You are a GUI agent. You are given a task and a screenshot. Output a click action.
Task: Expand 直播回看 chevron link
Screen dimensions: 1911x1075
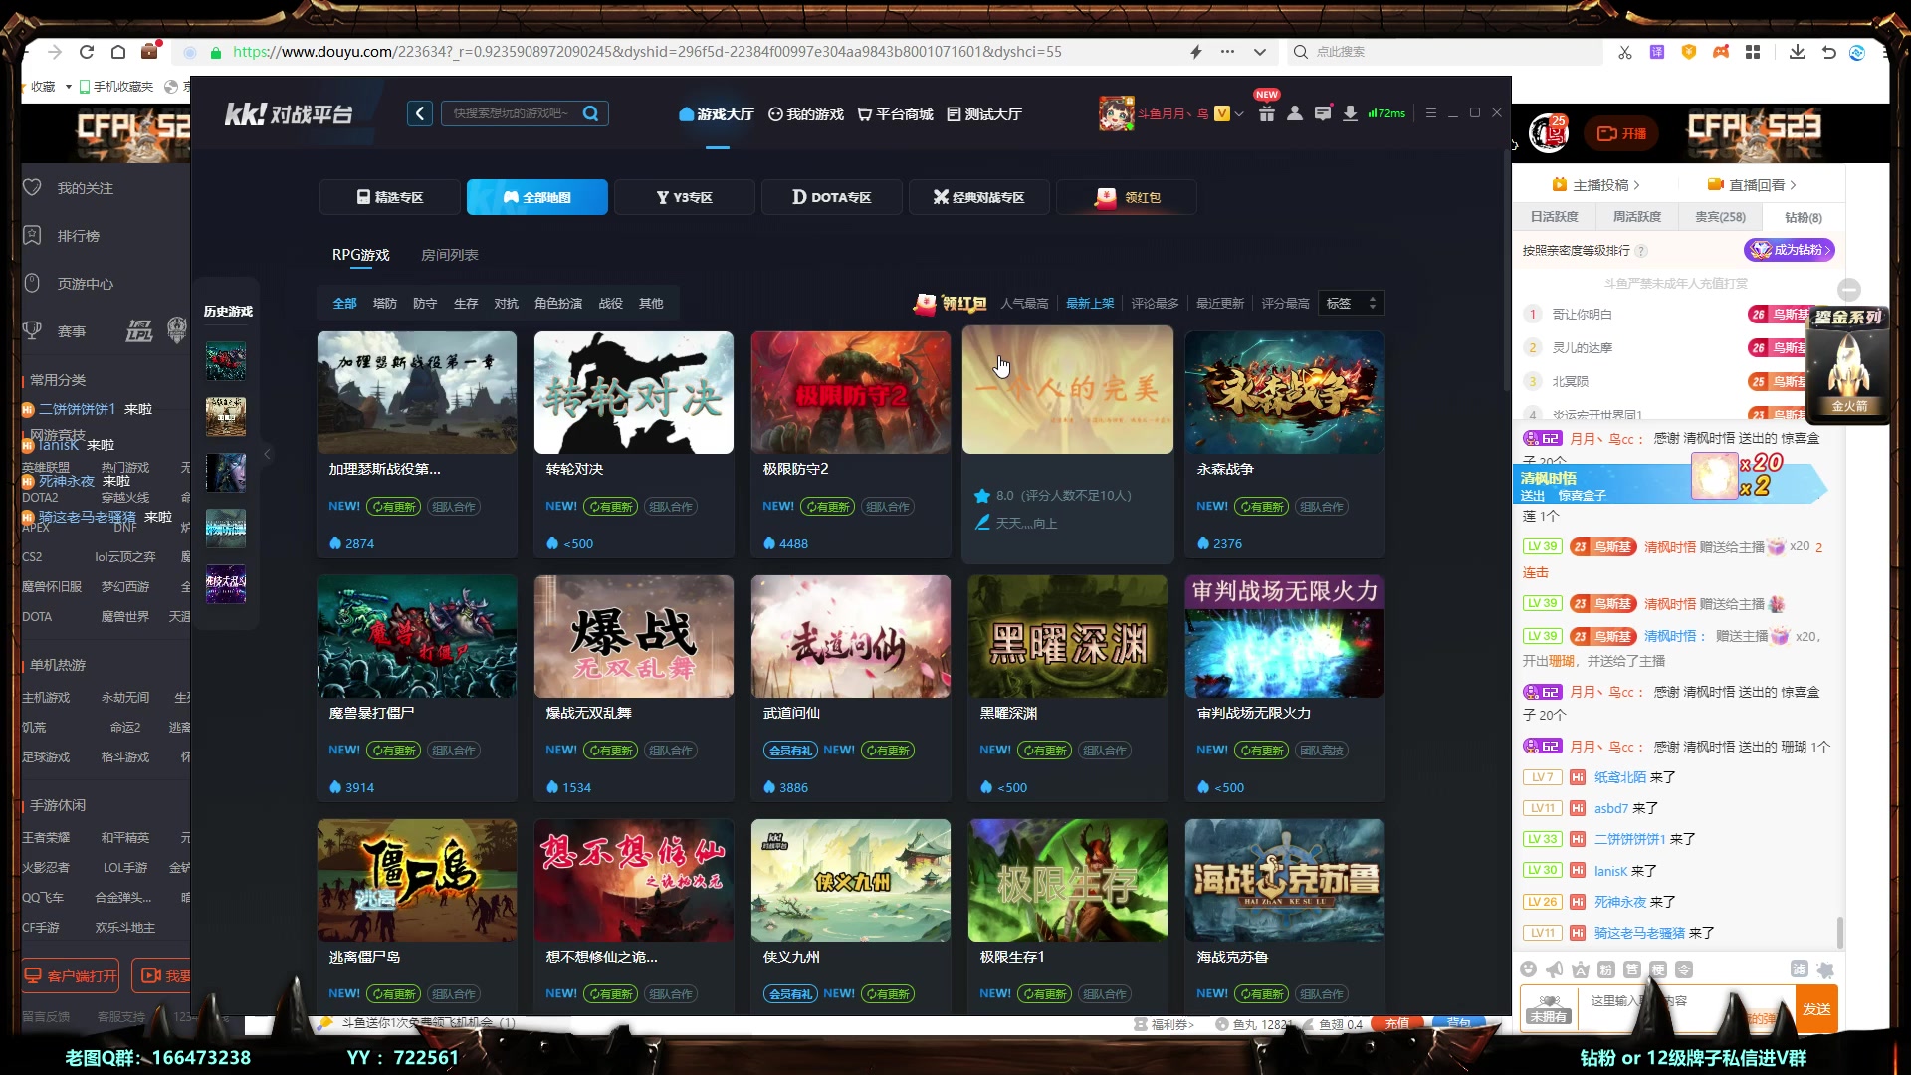point(1752,185)
